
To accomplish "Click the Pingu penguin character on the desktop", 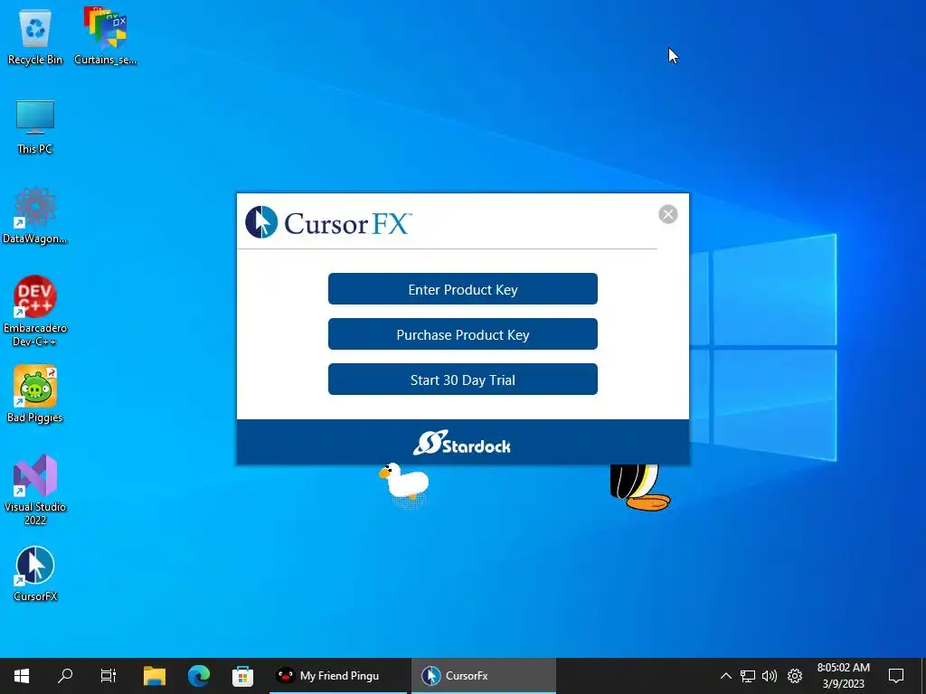I will coord(639,487).
